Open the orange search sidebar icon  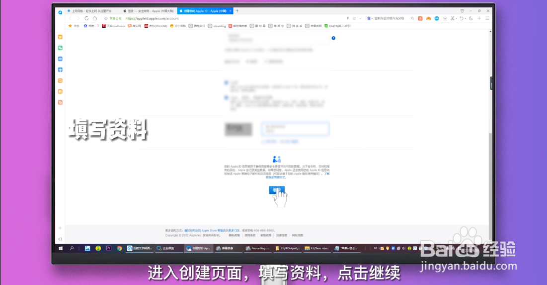click(60, 81)
